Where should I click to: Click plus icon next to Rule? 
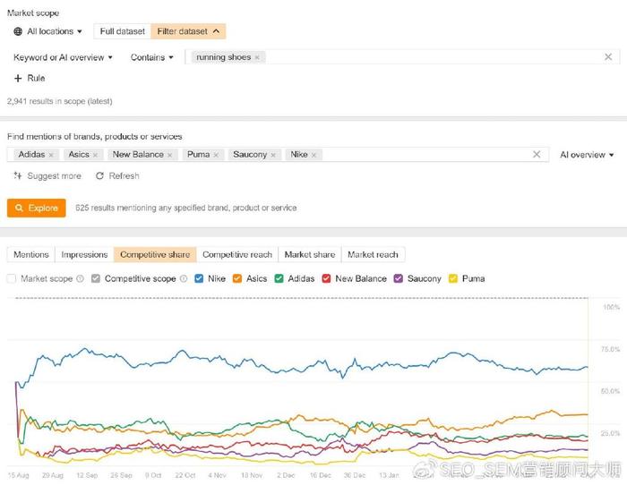(x=18, y=79)
